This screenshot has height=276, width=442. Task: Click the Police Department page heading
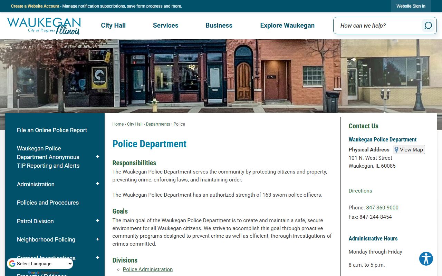pyautogui.click(x=149, y=144)
